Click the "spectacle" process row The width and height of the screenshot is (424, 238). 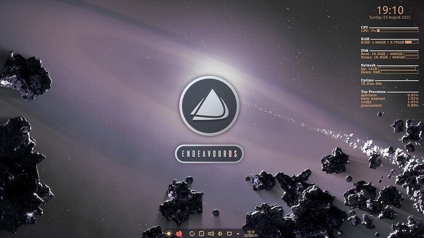click(x=390, y=95)
